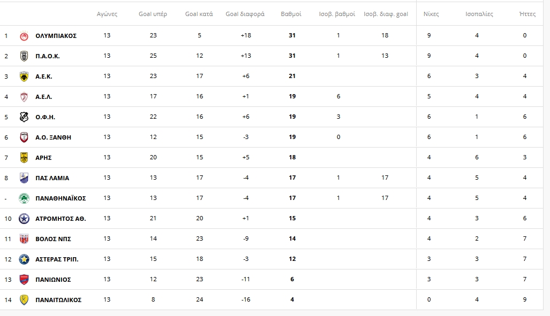The height and width of the screenshot is (316, 550).
Task: Click the A.E.K. yellow crest icon
Action: coord(24,76)
